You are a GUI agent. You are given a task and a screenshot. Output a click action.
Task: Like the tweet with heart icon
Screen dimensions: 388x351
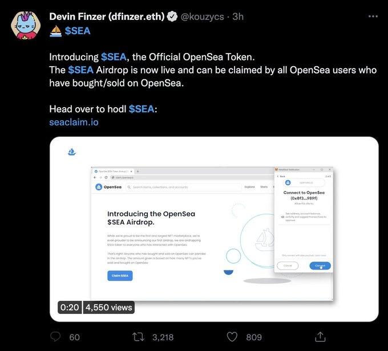232,337
